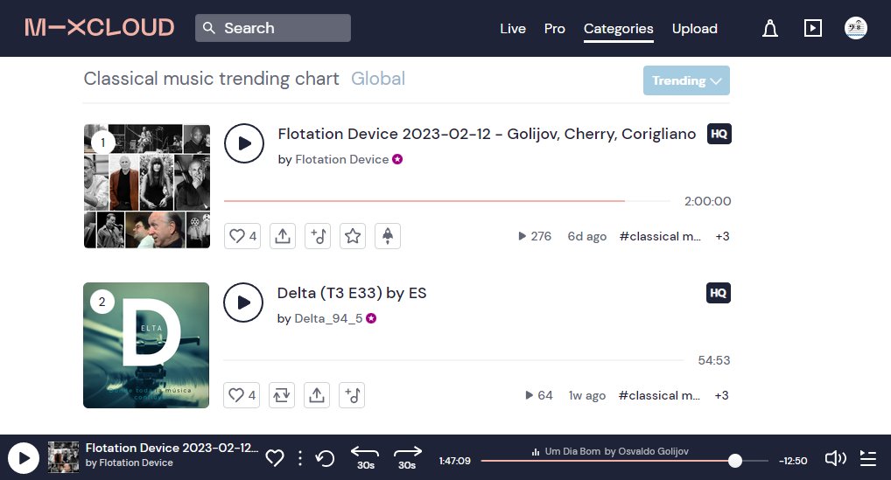
Task: Click the 54:53 duration label
Action: 713,359
